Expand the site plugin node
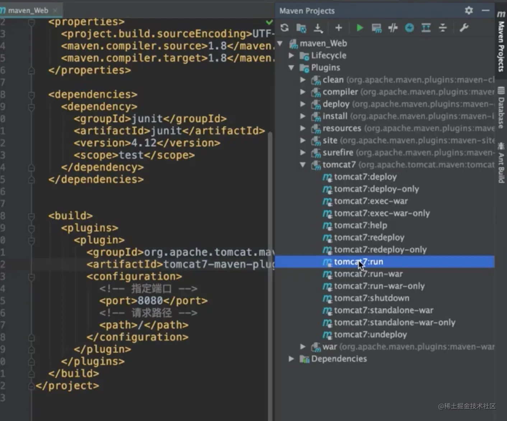Screen dimensions: 507x421 [x=303, y=140]
